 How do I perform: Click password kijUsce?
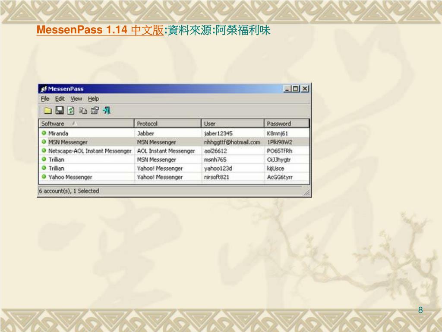pyautogui.click(x=275, y=169)
